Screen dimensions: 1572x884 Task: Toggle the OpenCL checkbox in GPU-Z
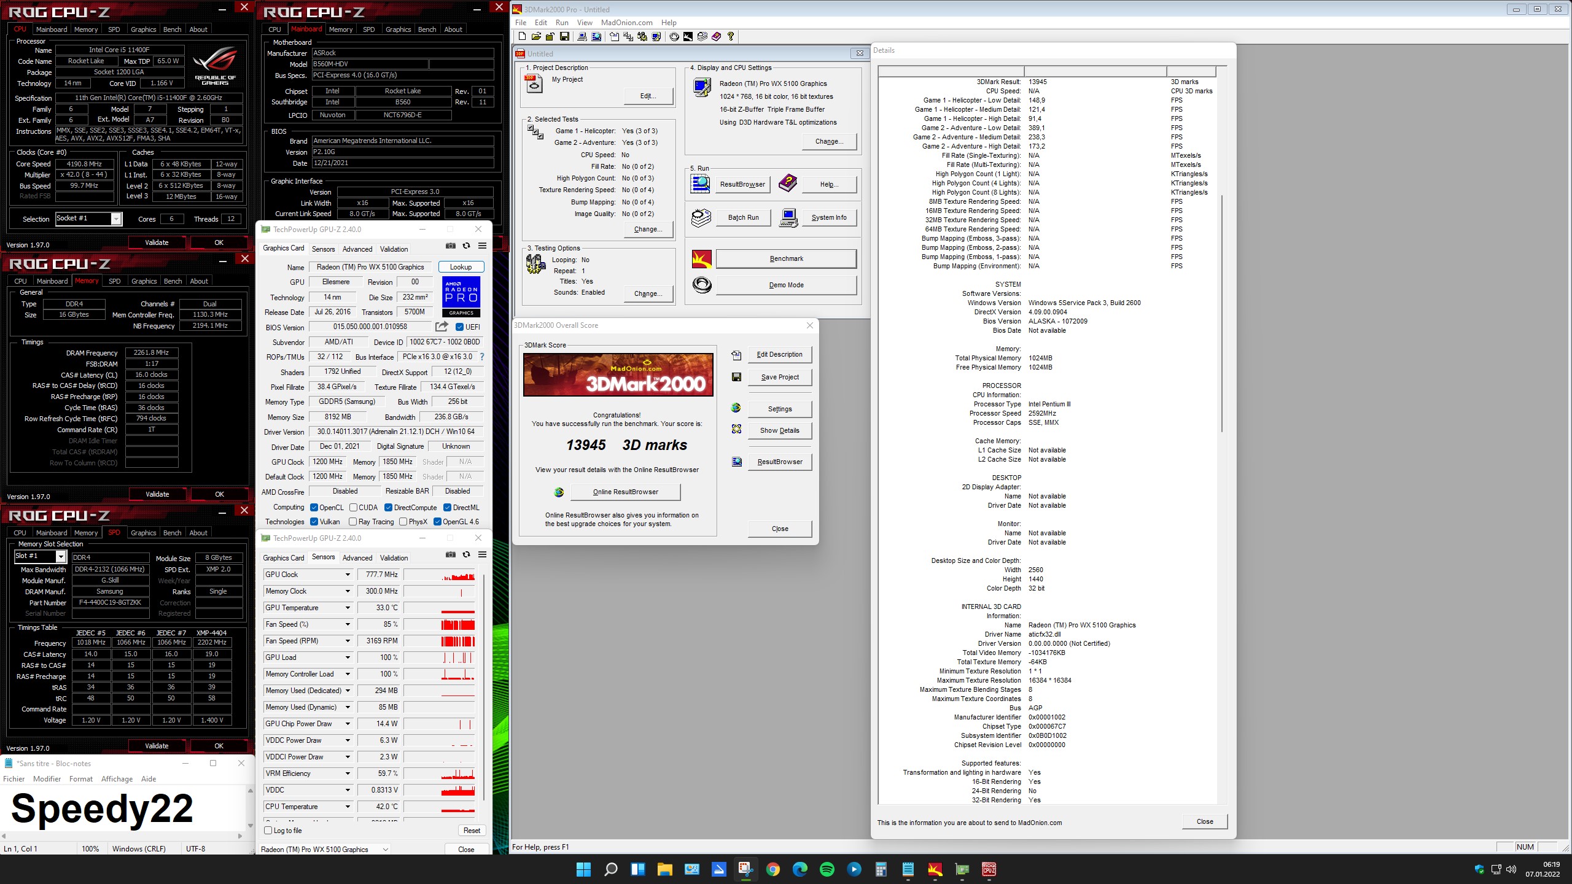[314, 508]
